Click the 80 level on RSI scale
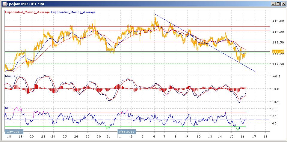287x142 pixels. click(x=274, y=109)
